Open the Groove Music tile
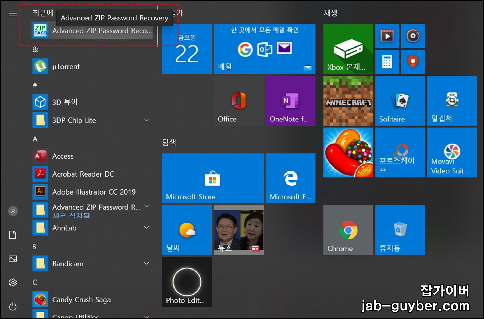This screenshot has width=484, height=319. pyautogui.click(x=413, y=36)
